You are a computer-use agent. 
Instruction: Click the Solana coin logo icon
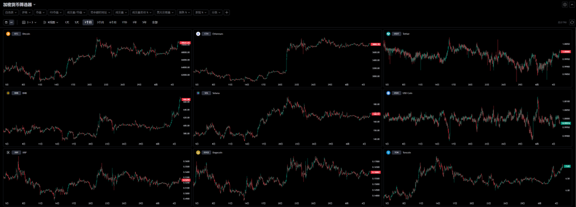click(x=198, y=93)
